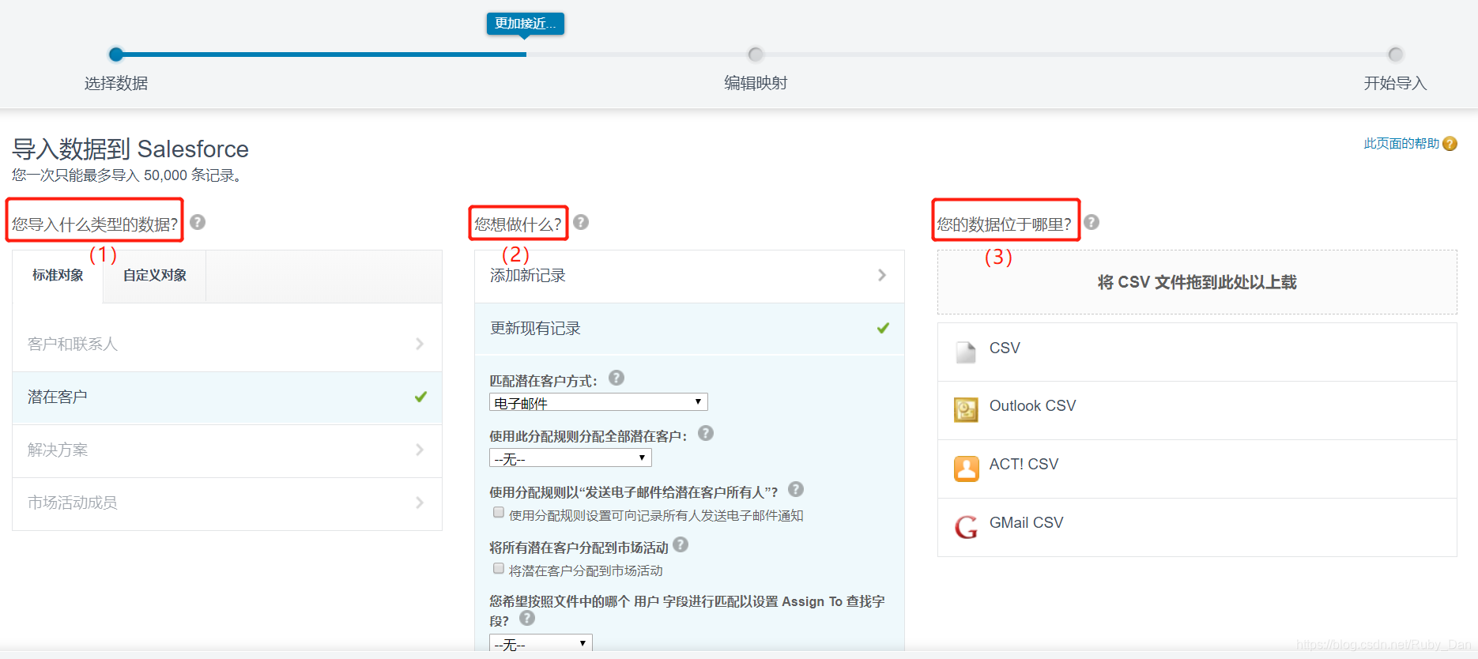Expand 市场活动成员 chevron
The image size is (1478, 659).
pyautogui.click(x=420, y=503)
